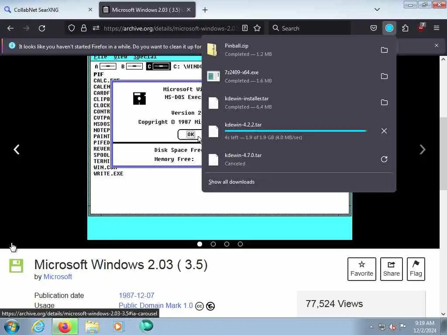The height and width of the screenshot is (335, 447).
Task: Launch Internet Explorer from taskbar
Action: (x=38, y=327)
